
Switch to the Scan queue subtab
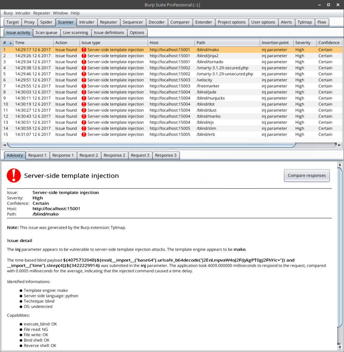pos(46,33)
